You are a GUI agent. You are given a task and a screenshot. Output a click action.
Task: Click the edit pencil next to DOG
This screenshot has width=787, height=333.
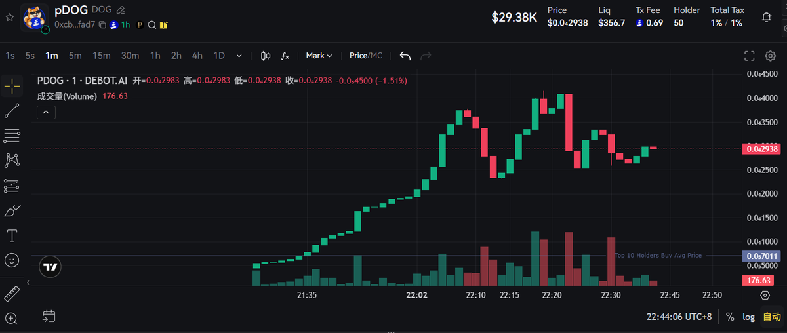[121, 10]
